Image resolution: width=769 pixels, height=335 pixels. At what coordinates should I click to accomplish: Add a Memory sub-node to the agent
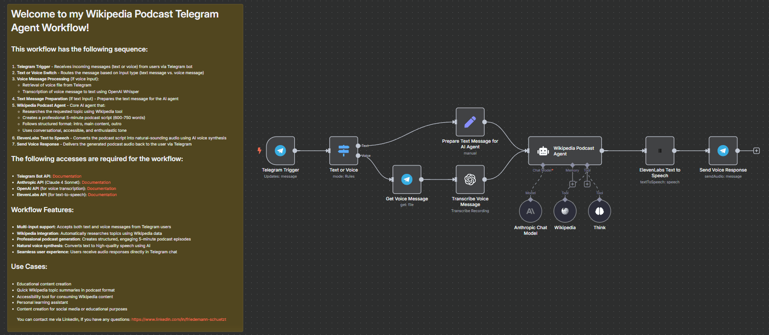(x=572, y=184)
